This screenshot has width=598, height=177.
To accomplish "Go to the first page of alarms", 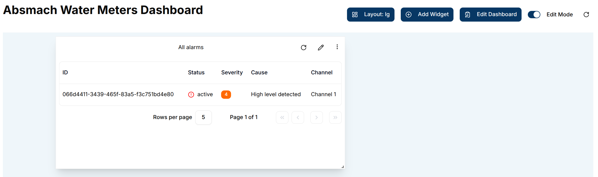I will tap(282, 117).
